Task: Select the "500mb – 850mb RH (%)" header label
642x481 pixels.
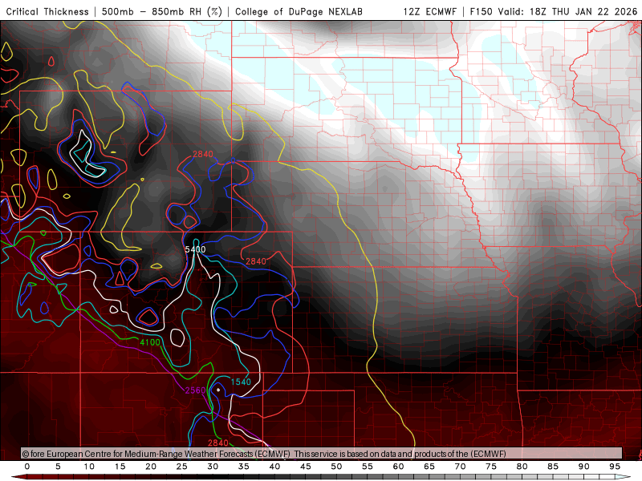Action: click(162, 11)
